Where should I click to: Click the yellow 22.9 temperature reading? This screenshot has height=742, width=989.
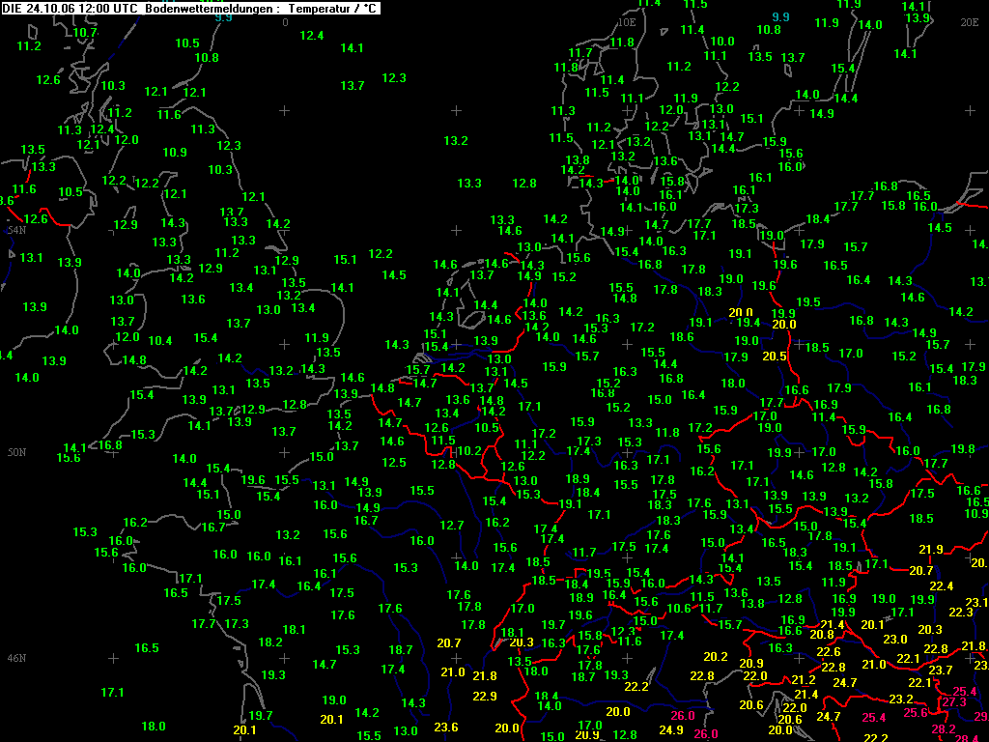[485, 696]
